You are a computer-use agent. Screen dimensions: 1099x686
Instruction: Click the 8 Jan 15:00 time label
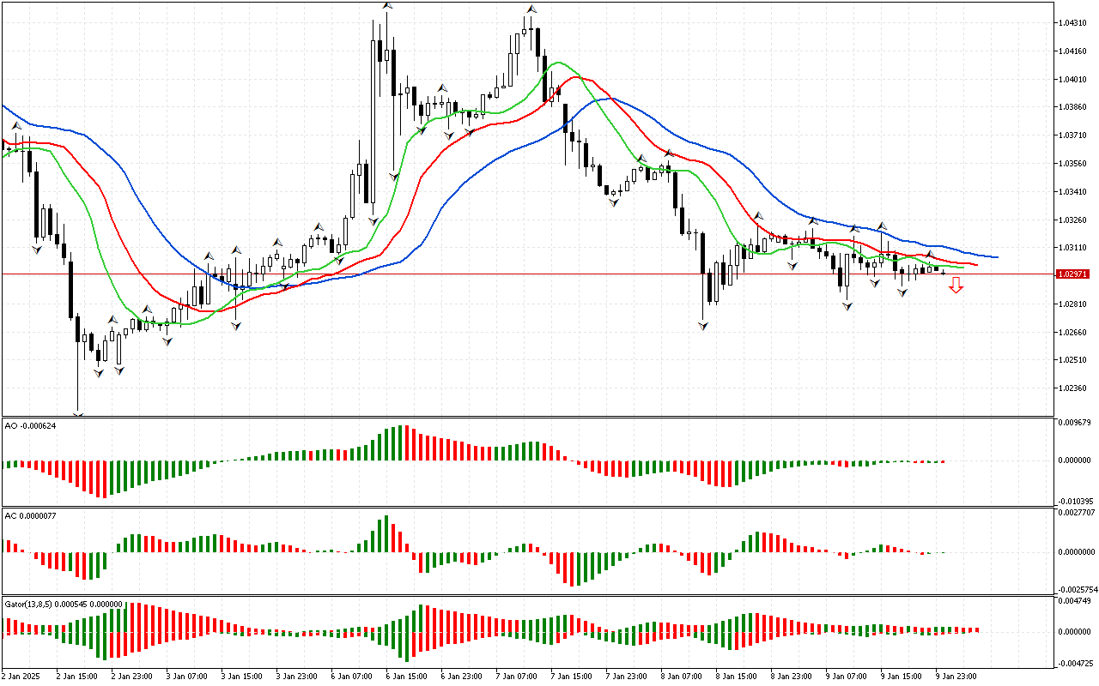[738, 677]
